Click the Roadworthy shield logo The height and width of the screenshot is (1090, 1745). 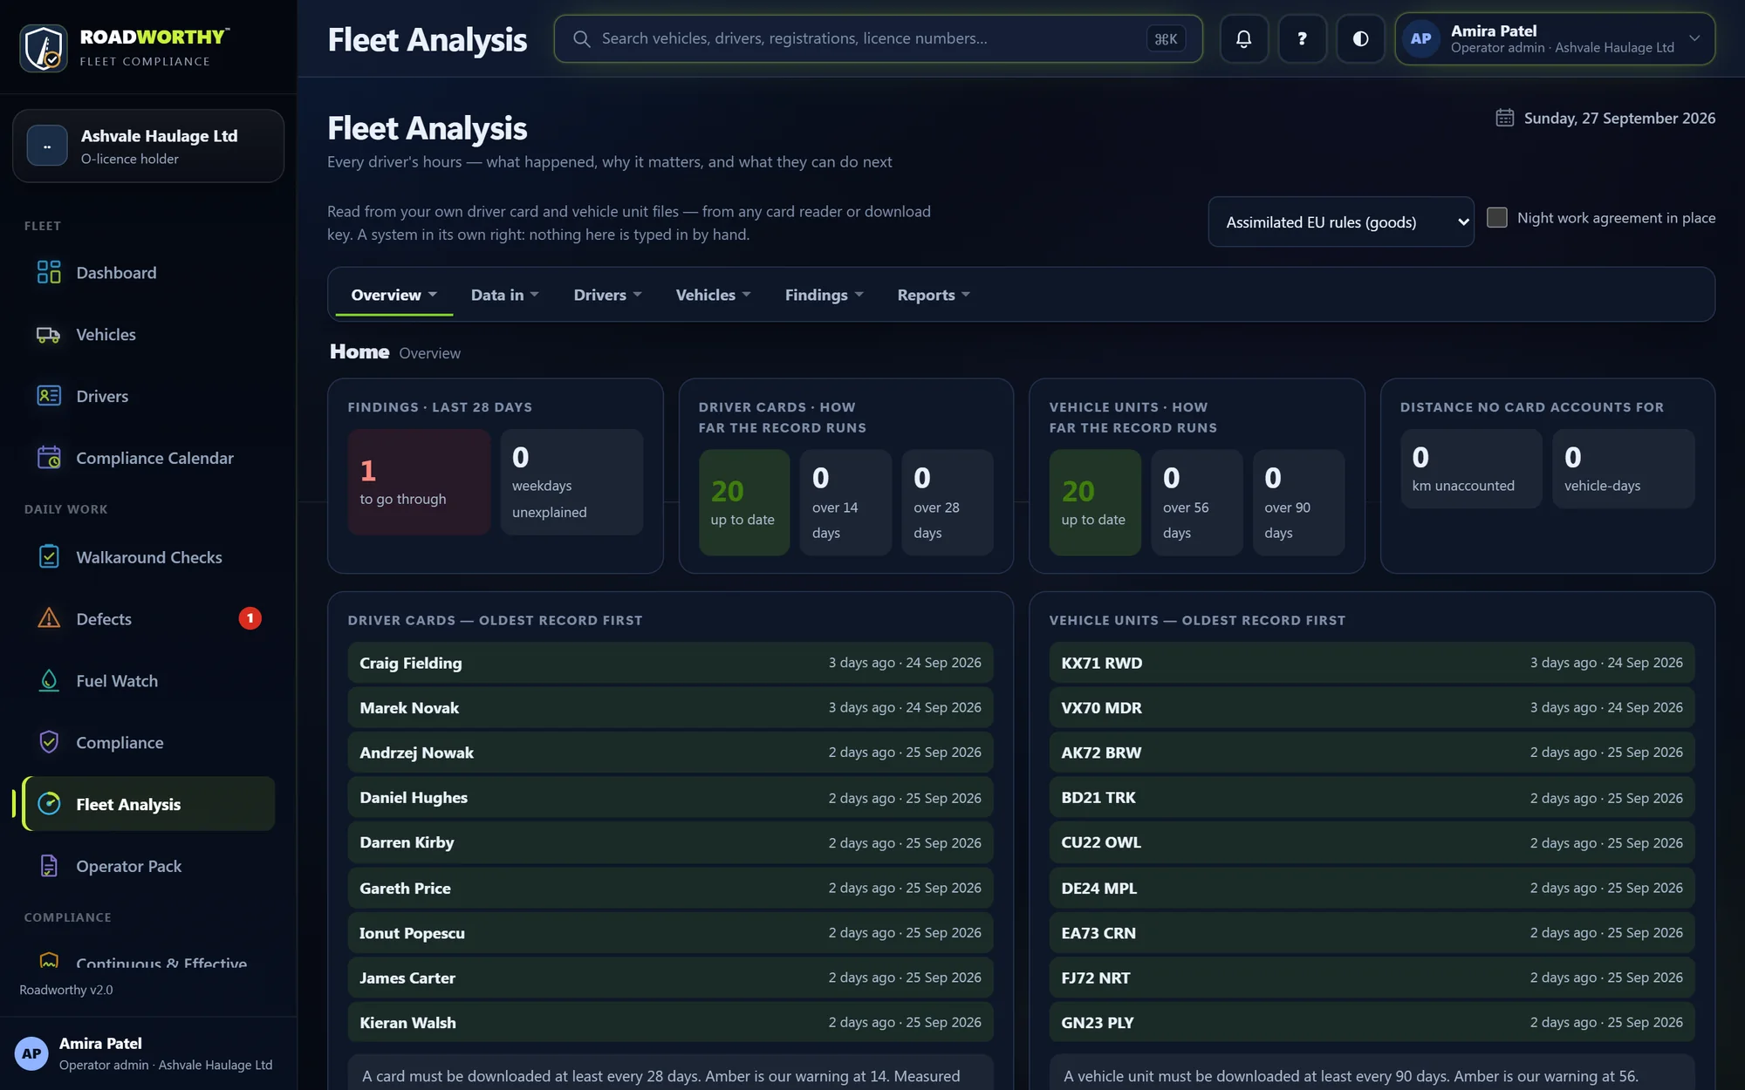pyautogui.click(x=44, y=48)
